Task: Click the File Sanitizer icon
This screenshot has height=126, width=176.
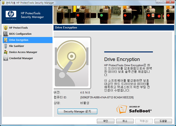Action: [6, 46]
